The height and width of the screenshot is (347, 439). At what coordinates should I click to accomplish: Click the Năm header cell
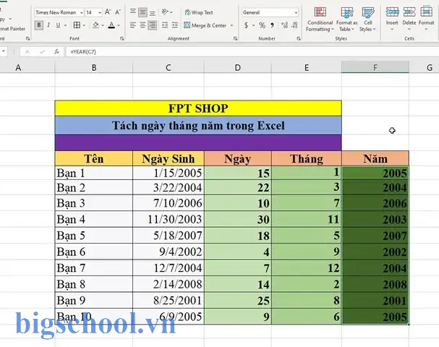(x=375, y=158)
